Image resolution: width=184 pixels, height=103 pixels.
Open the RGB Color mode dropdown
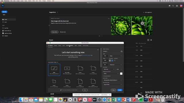point(109,69)
